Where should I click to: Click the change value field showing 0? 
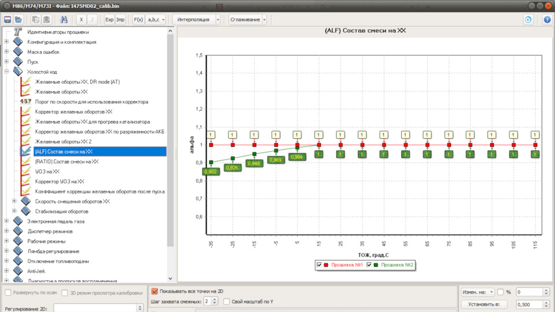tap(529, 292)
